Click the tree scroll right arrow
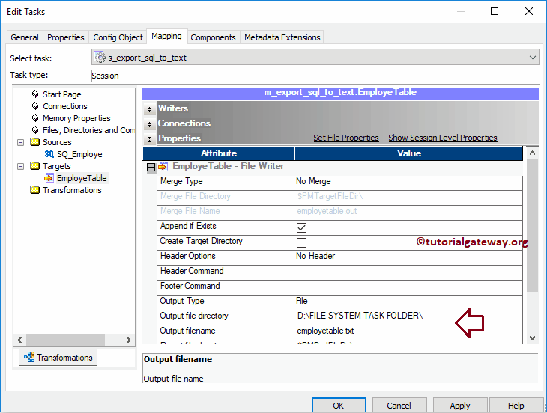The image size is (547, 413). coord(128,340)
